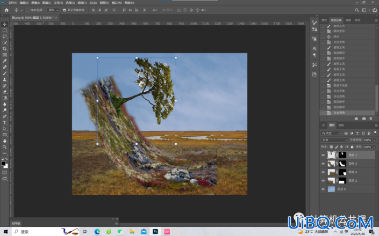Enable the auto-select checkbox
379x236 pixels.
tap(27, 10)
